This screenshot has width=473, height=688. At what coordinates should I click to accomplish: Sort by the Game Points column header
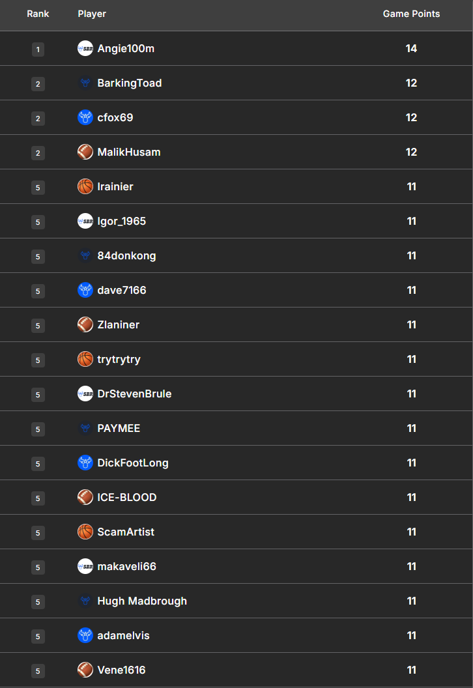click(x=411, y=14)
